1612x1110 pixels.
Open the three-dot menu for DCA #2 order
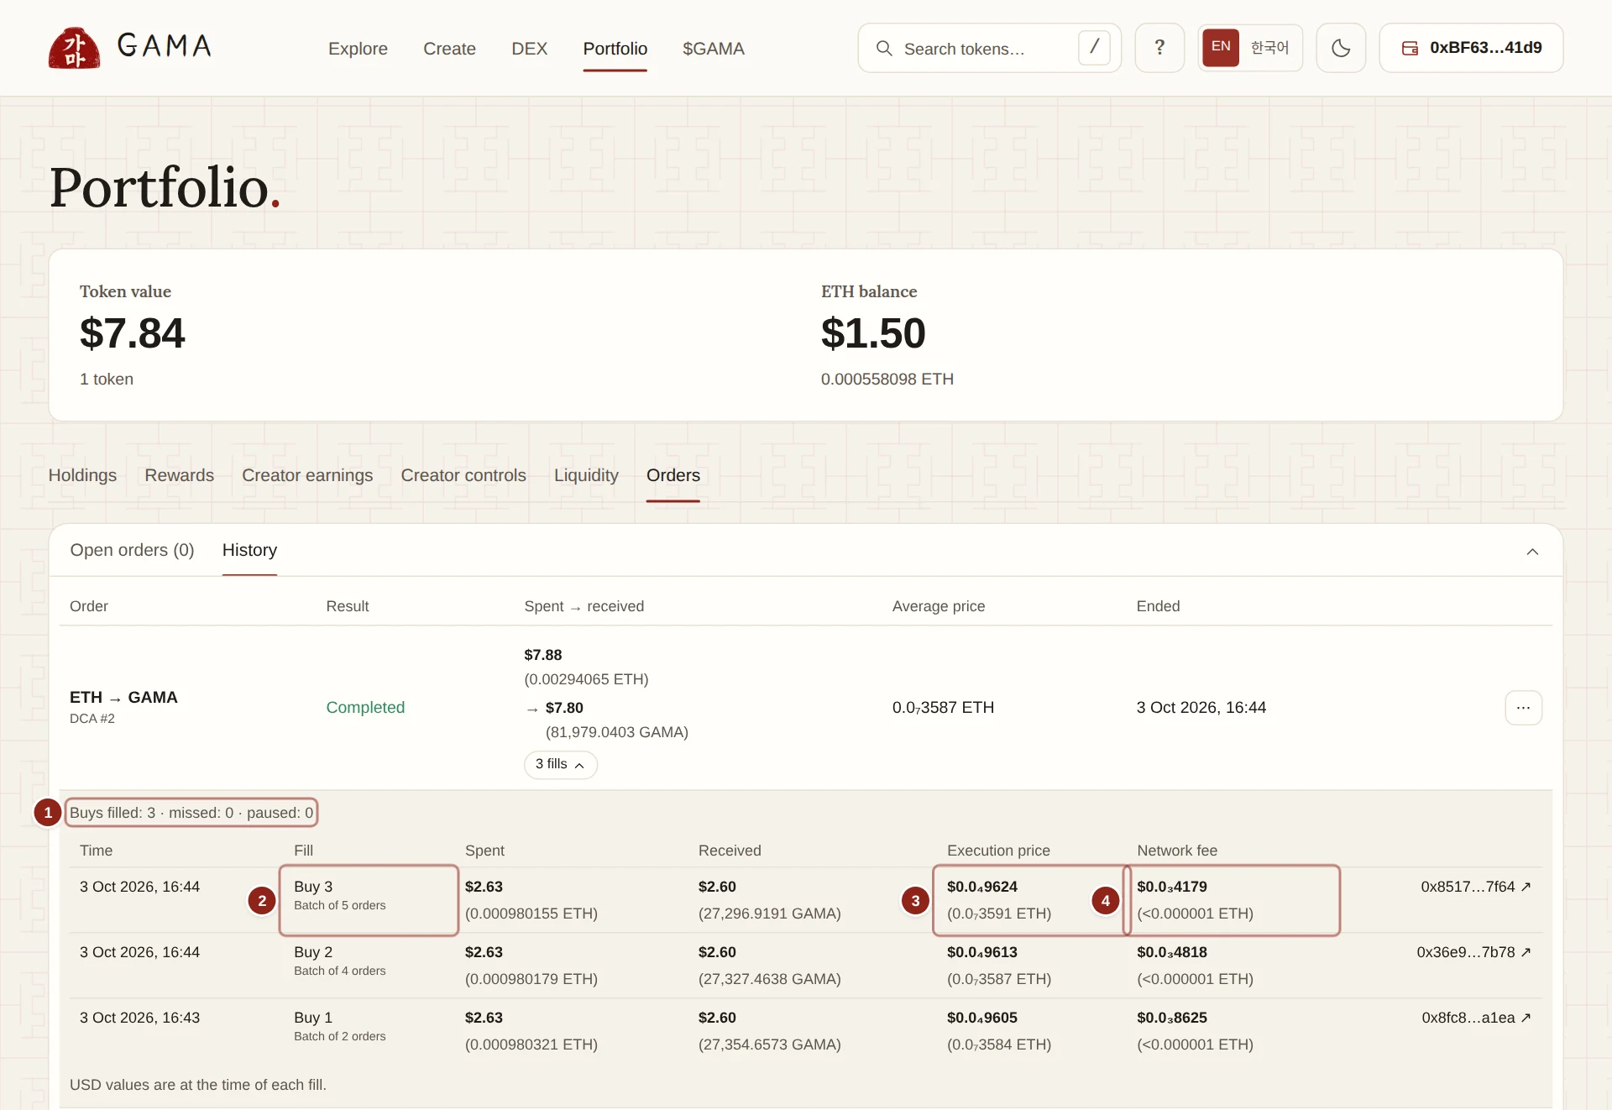tap(1523, 708)
